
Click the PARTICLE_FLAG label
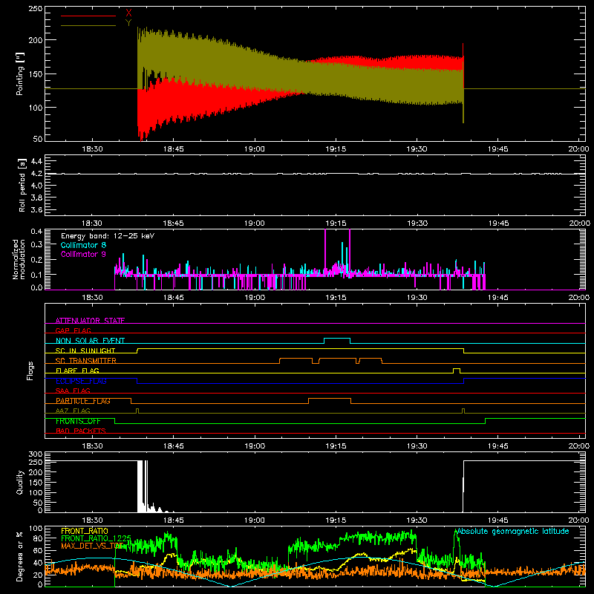coord(83,401)
